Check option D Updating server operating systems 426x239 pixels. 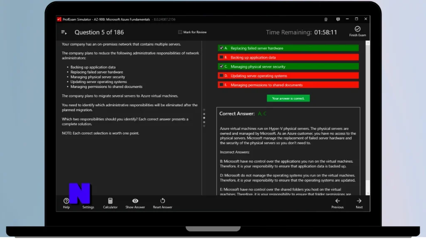pyautogui.click(x=221, y=76)
